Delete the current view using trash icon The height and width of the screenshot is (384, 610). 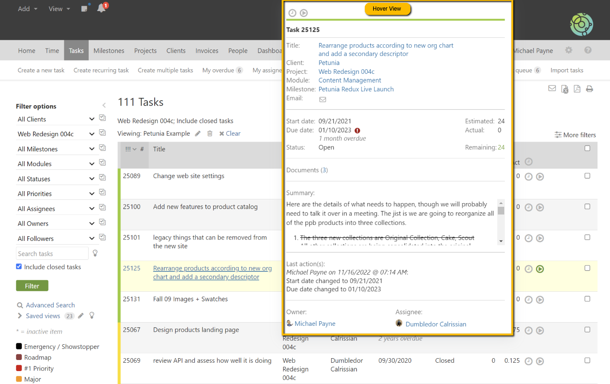210,133
